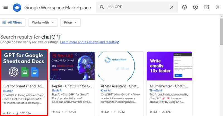Open the hamburger main menu
The image size is (223, 116).
point(6,7)
